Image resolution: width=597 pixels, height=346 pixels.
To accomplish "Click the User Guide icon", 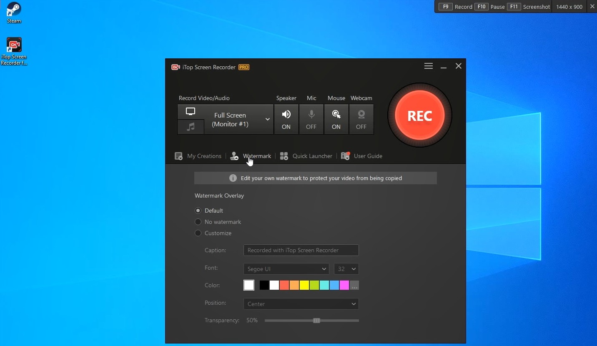I will point(345,156).
